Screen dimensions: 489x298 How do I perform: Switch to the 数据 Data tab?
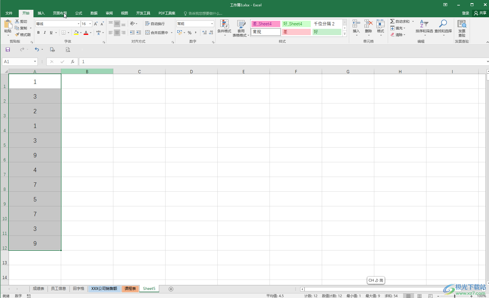pos(94,13)
